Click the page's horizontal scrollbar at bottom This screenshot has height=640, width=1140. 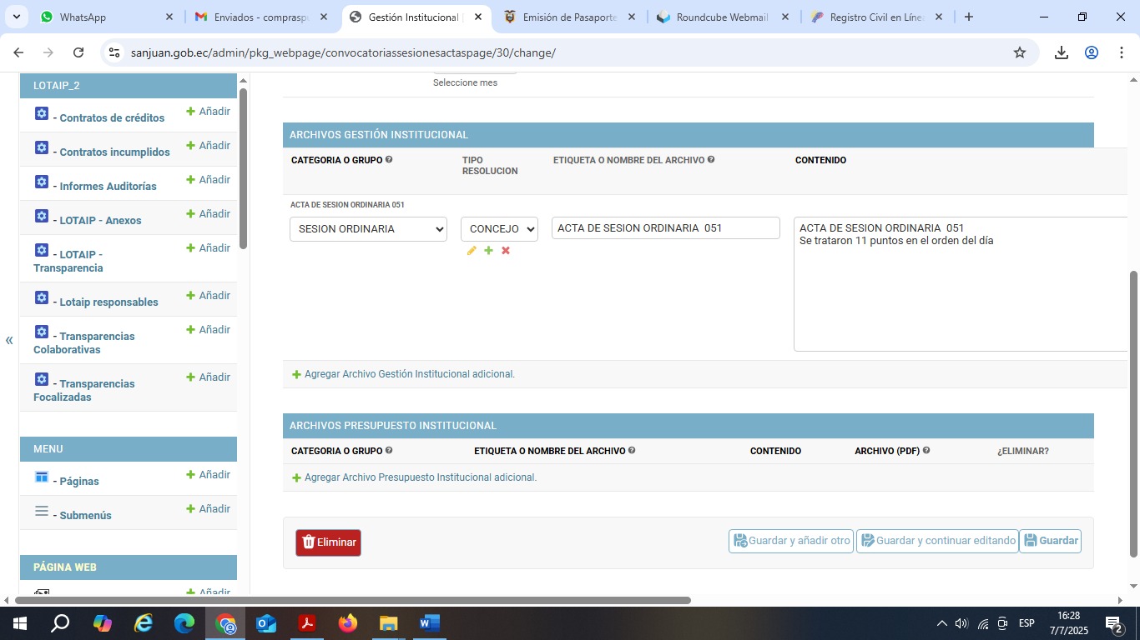click(352, 600)
